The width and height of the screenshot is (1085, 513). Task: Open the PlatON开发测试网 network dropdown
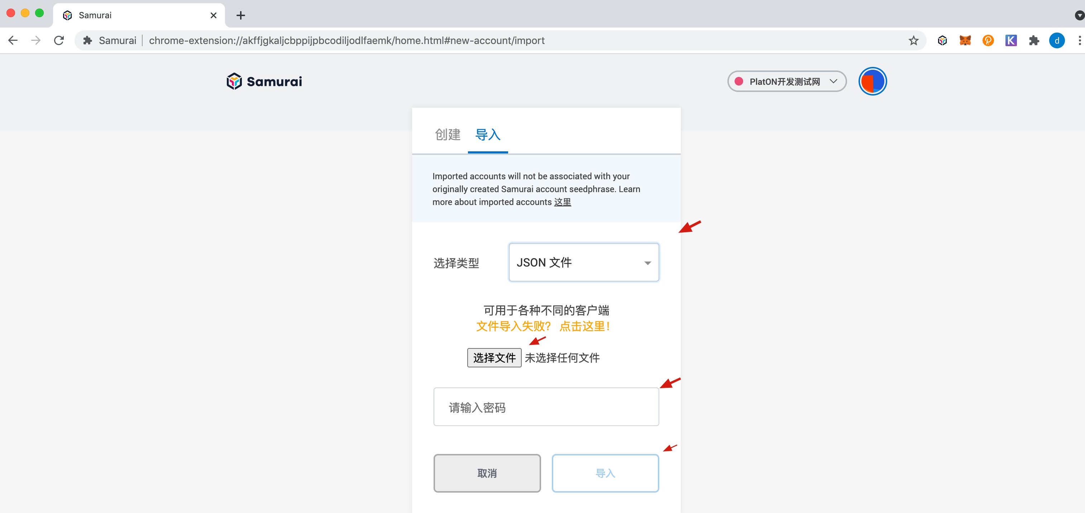point(787,81)
